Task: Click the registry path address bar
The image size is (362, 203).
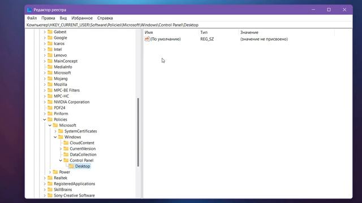Action: (x=188, y=25)
